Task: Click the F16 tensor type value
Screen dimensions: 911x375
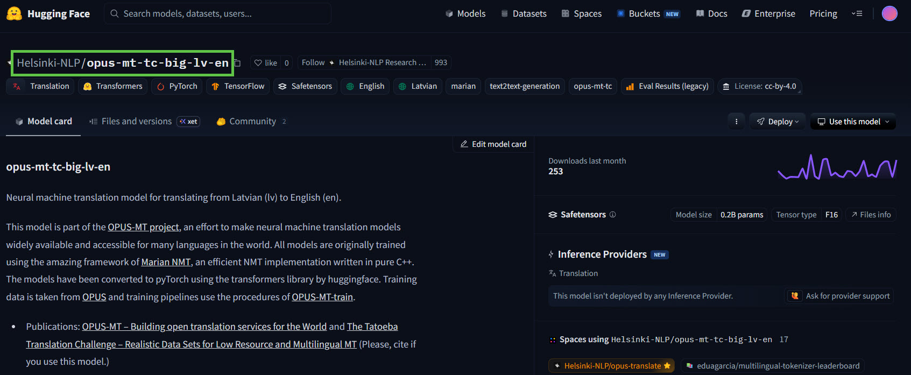Action: [x=831, y=215]
